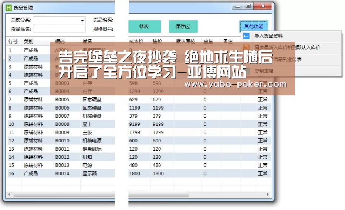Select code cell B0014
345x210 pixels.
pos(62,173)
